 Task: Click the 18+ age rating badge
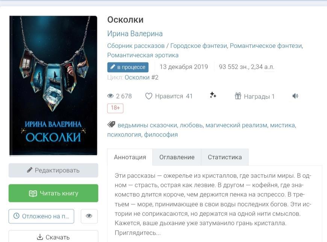[115, 108]
